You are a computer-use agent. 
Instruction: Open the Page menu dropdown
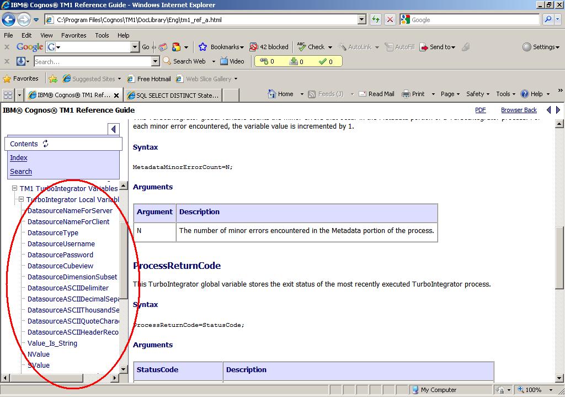(x=450, y=94)
